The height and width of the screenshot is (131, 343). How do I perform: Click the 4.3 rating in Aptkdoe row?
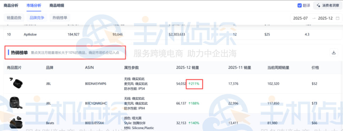click(x=307, y=34)
